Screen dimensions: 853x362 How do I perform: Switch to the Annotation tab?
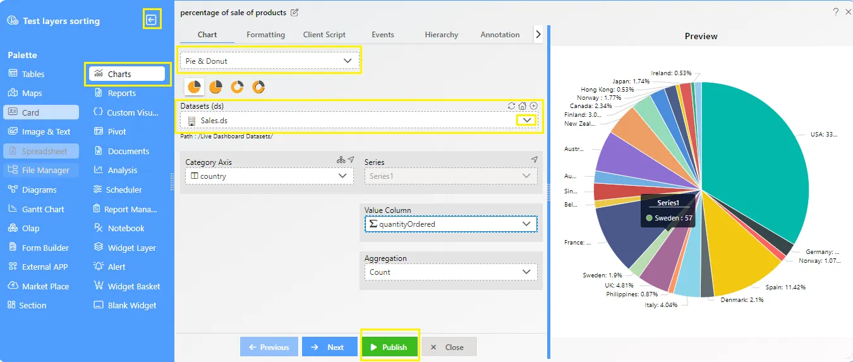[x=500, y=35]
